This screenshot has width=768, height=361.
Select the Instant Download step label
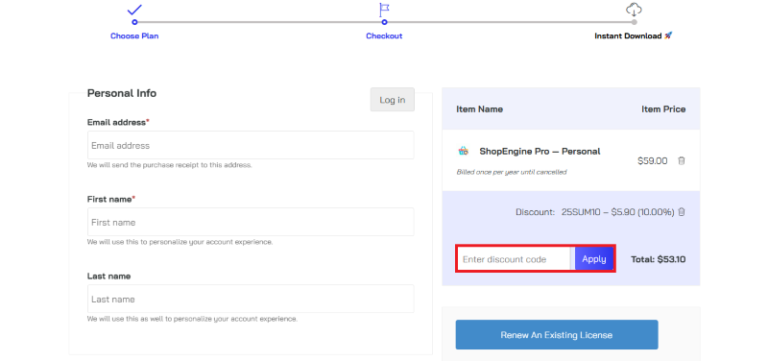point(634,36)
